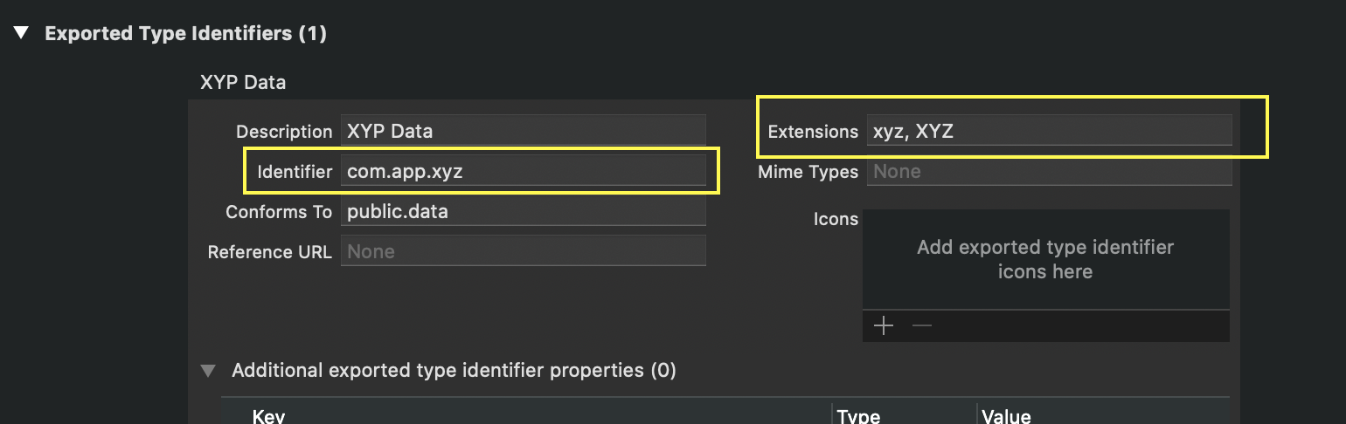Screen dimensions: 1346x424
Task: Click the empty Reference URL field
Action: coord(523,251)
